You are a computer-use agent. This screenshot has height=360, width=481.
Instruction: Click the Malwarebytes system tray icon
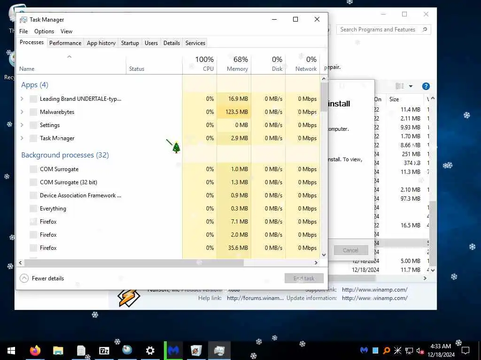364,350
